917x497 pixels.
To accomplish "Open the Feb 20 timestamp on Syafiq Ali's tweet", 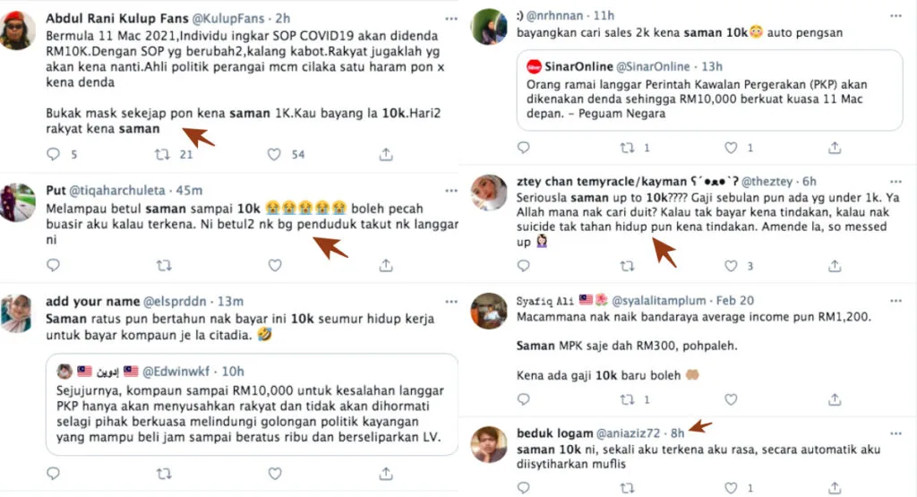I will coord(735,301).
